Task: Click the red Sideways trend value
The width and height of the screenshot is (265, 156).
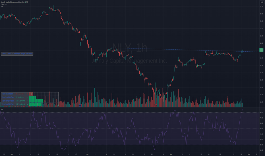Action: (x=20, y=94)
